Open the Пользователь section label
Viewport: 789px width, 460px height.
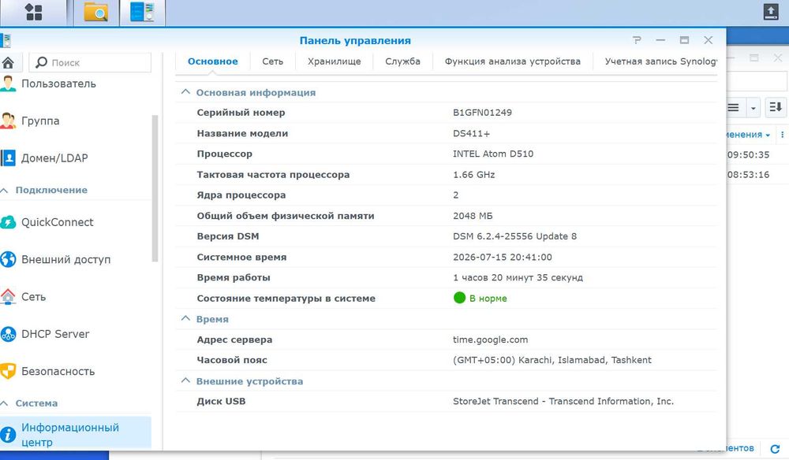[x=58, y=83]
